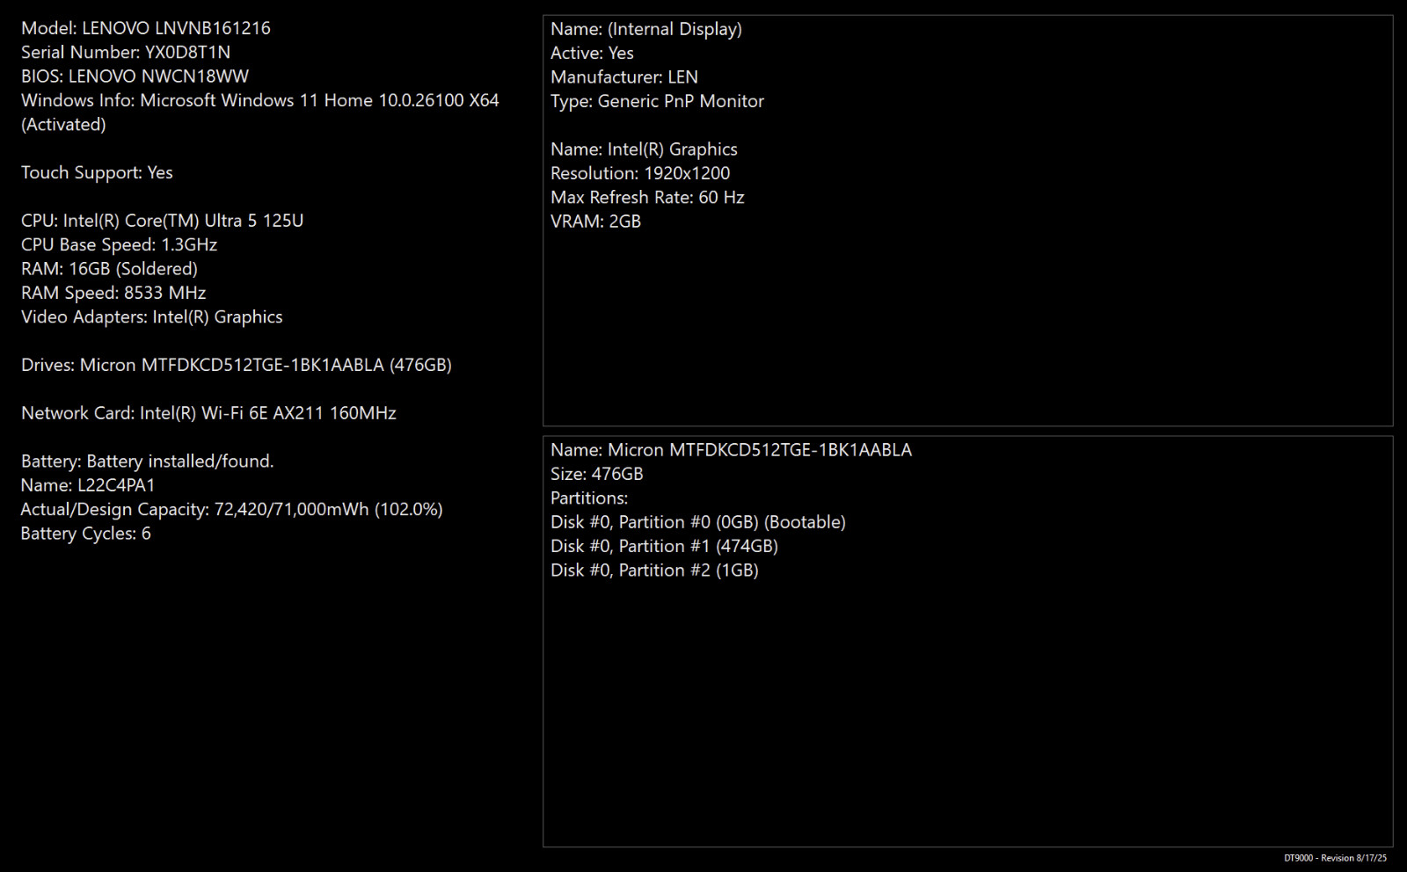
Task: Click Battery Cycles: 6 text
Action: [x=86, y=534]
